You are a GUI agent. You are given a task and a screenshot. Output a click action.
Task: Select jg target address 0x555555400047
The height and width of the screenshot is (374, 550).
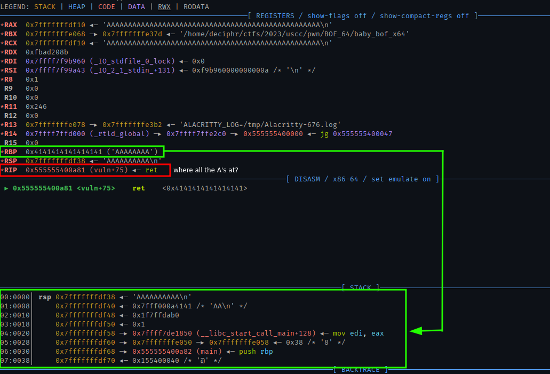pyautogui.click(x=362, y=134)
